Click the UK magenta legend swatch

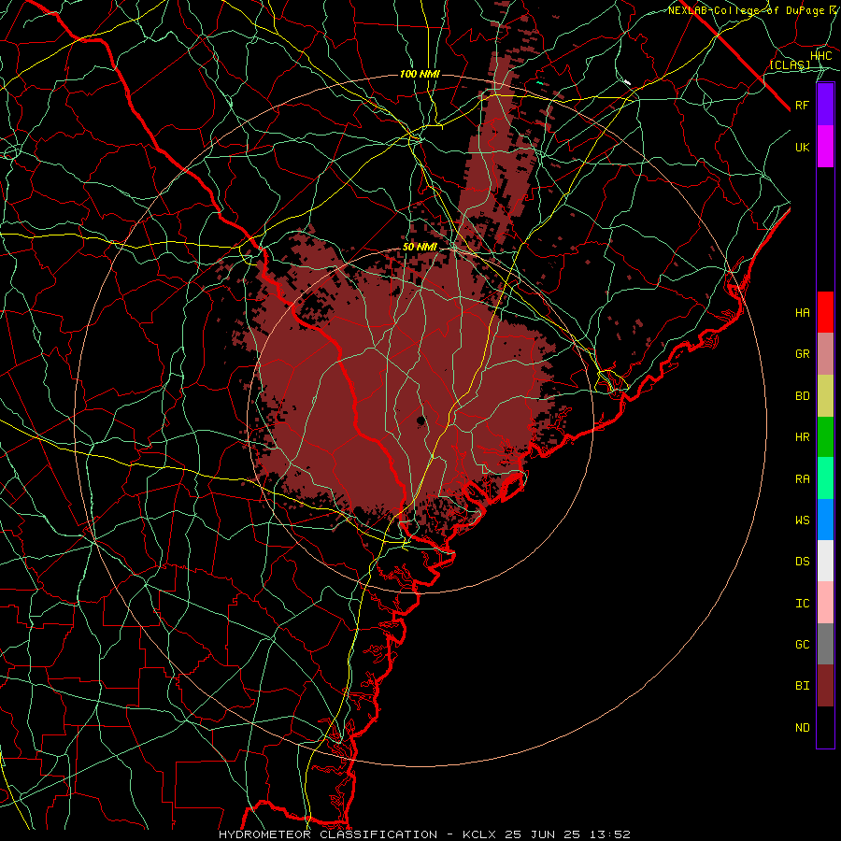click(825, 147)
